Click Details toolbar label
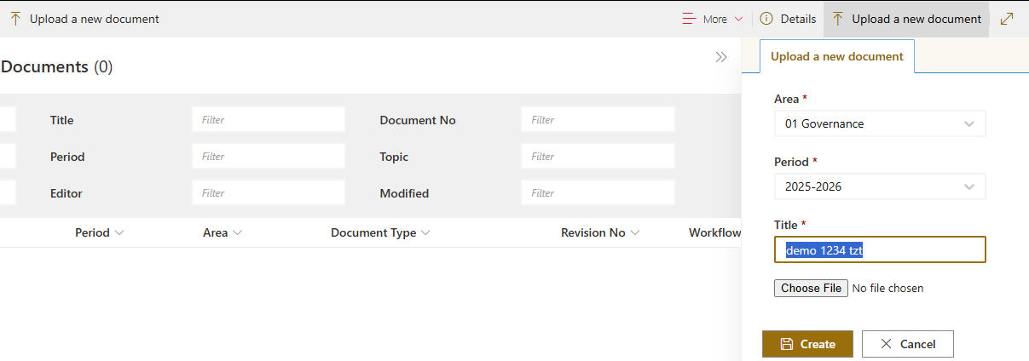Image resolution: width=1029 pixels, height=361 pixels. pyautogui.click(x=798, y=19)
